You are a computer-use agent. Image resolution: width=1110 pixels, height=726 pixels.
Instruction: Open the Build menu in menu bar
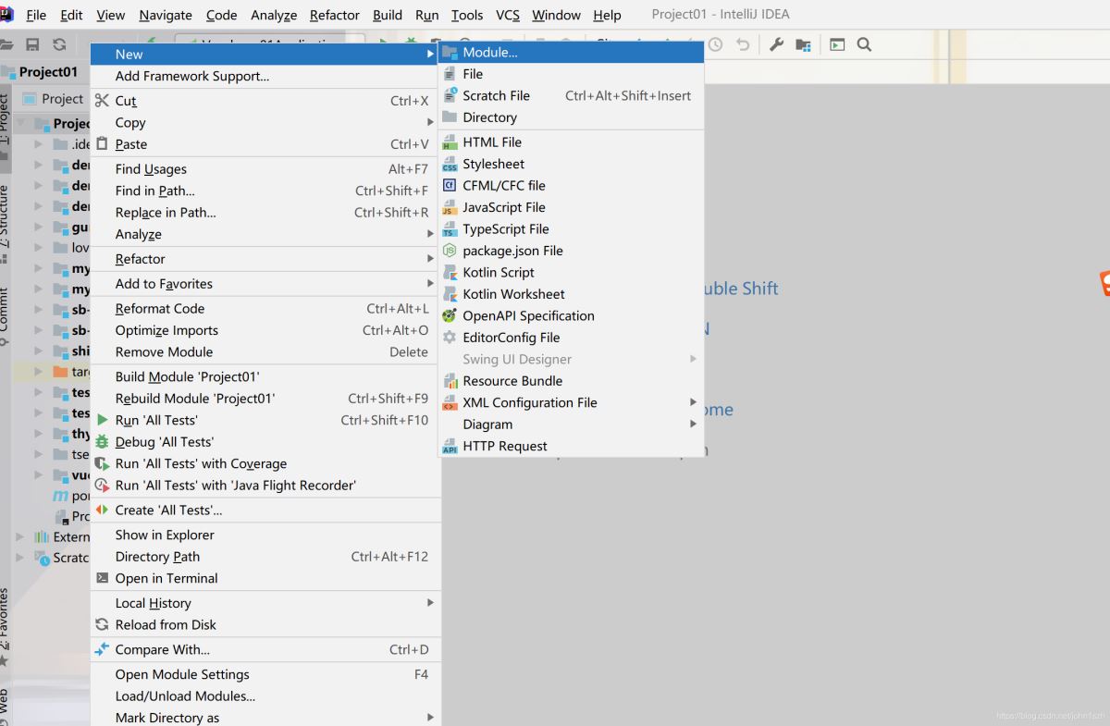pyautogui.click(x=388, y=15)
